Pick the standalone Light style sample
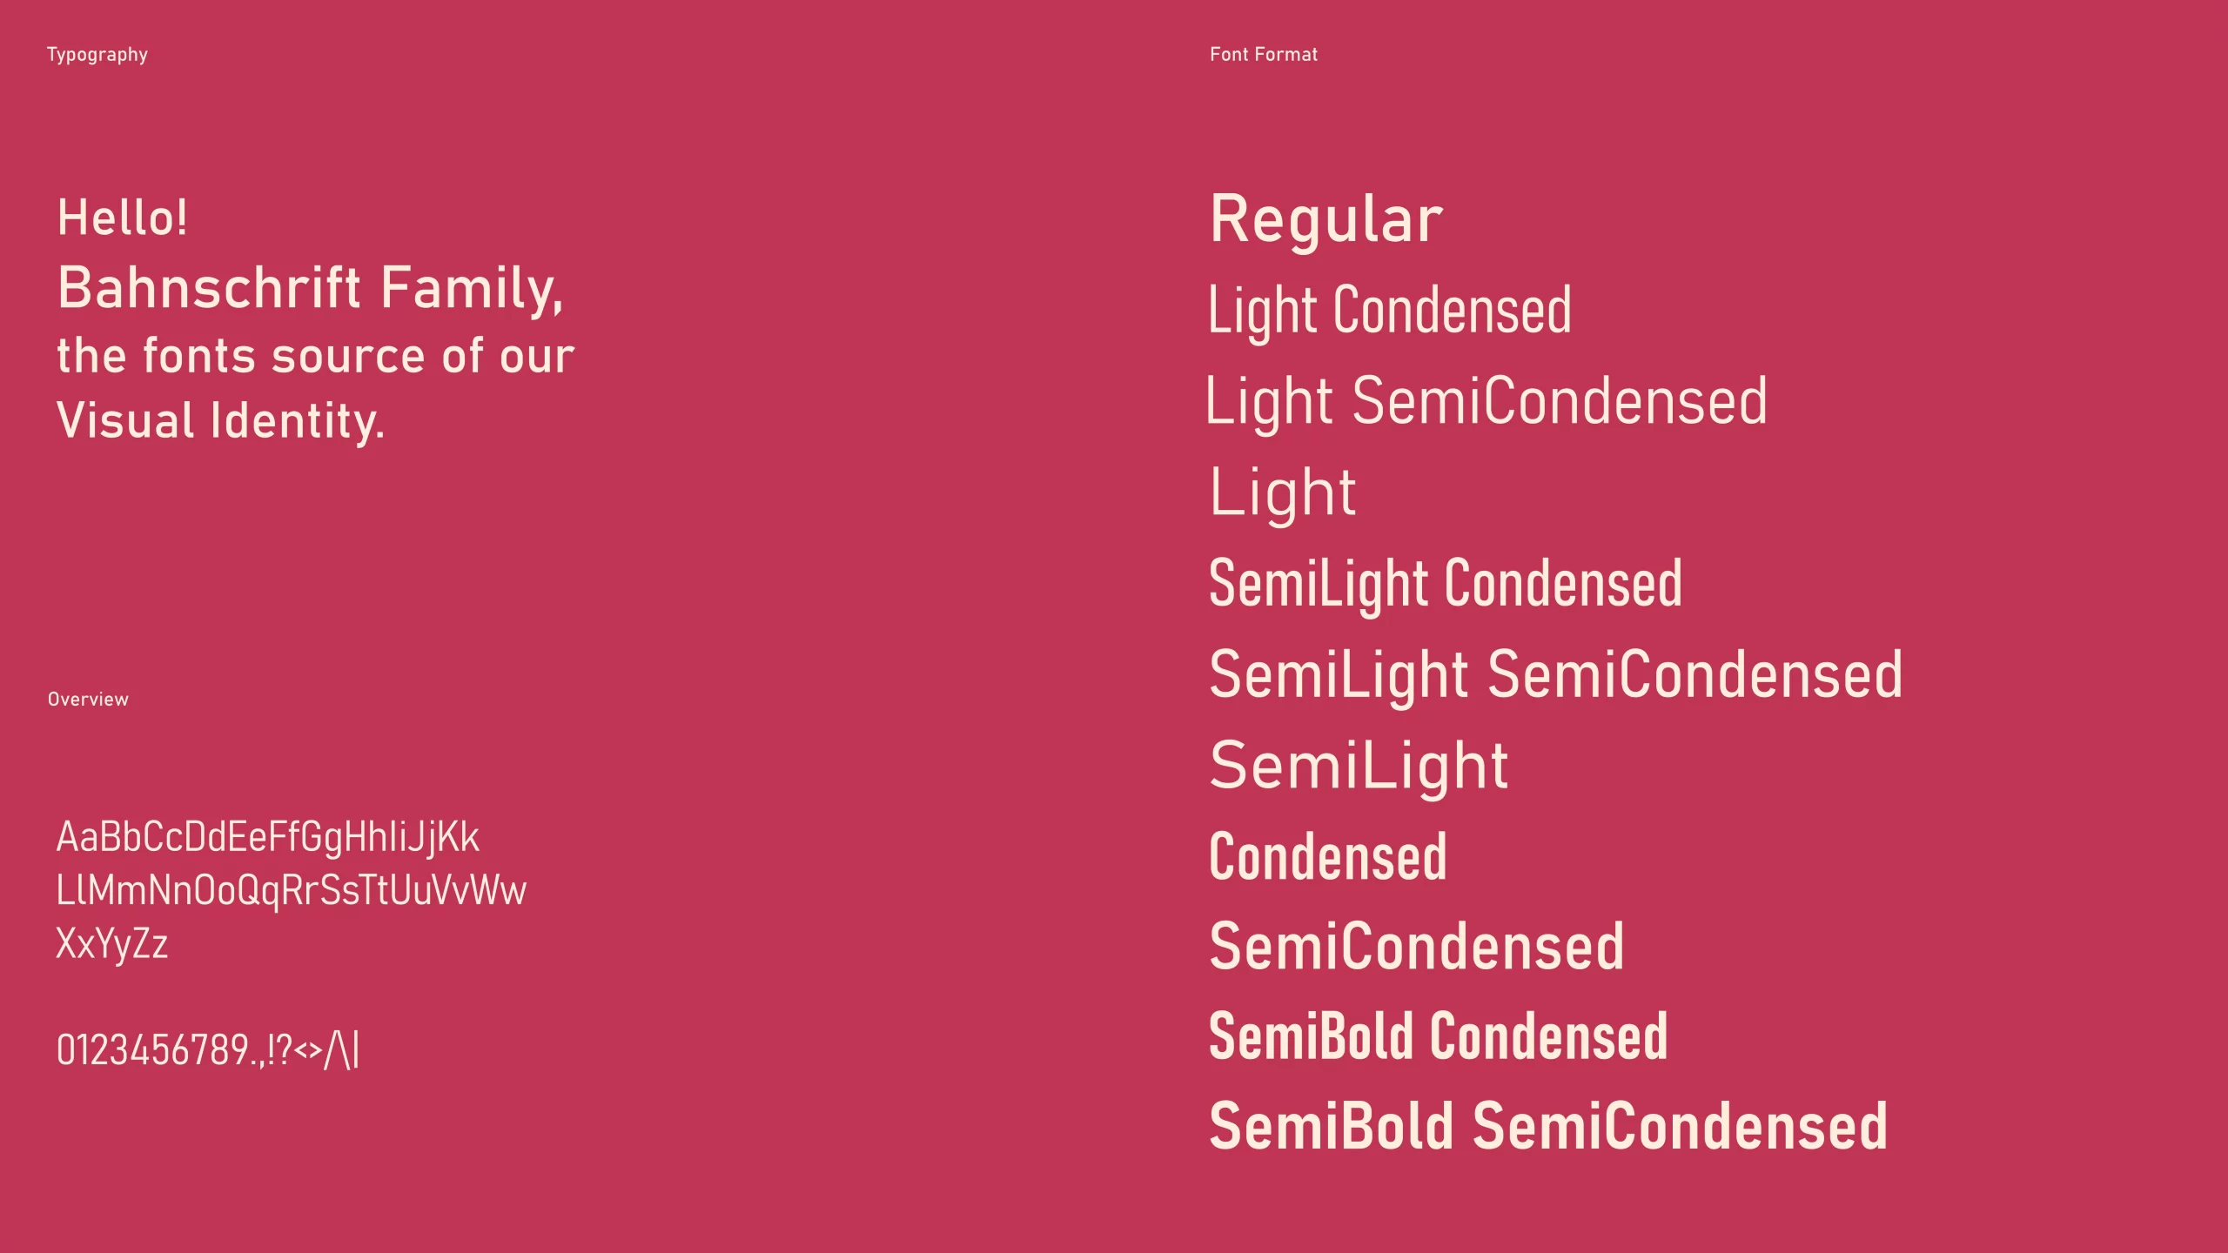 [x=1283, y=494]
